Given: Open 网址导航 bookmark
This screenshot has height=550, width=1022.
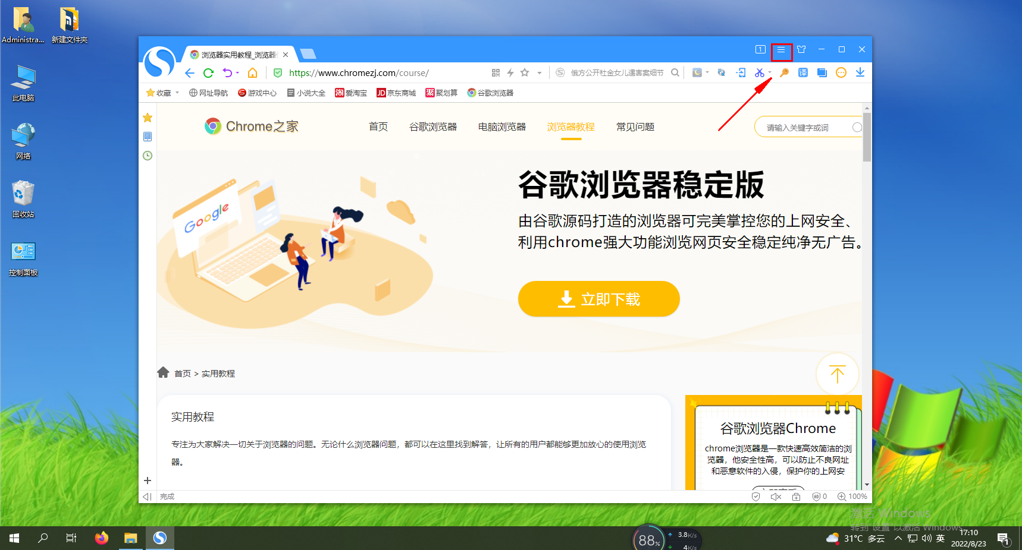Looking at the screenshot, I should pyautogui.click(x=208, y=93).
